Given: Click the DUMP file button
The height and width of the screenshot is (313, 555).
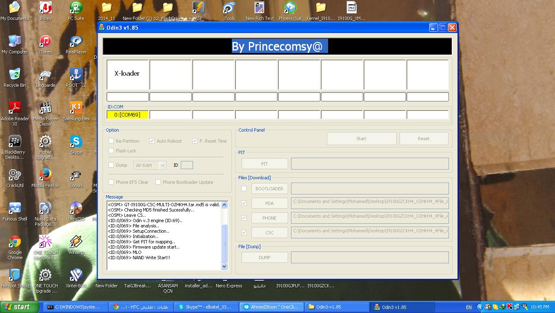Looking at the screenshot, I should [264, 258].
